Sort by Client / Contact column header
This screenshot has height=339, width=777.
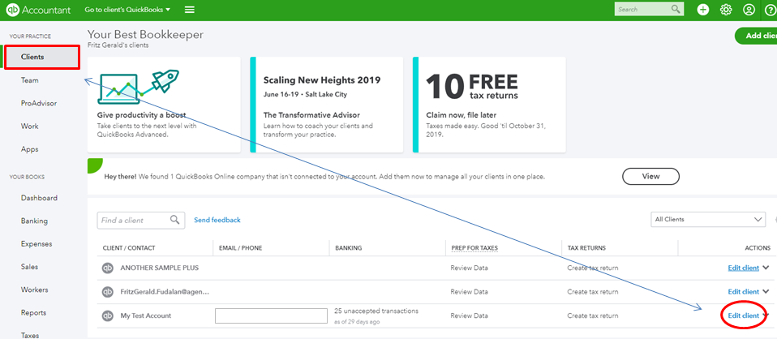click(x=129, y=248)
